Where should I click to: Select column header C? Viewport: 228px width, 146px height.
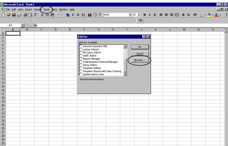[x=41, y=30]
